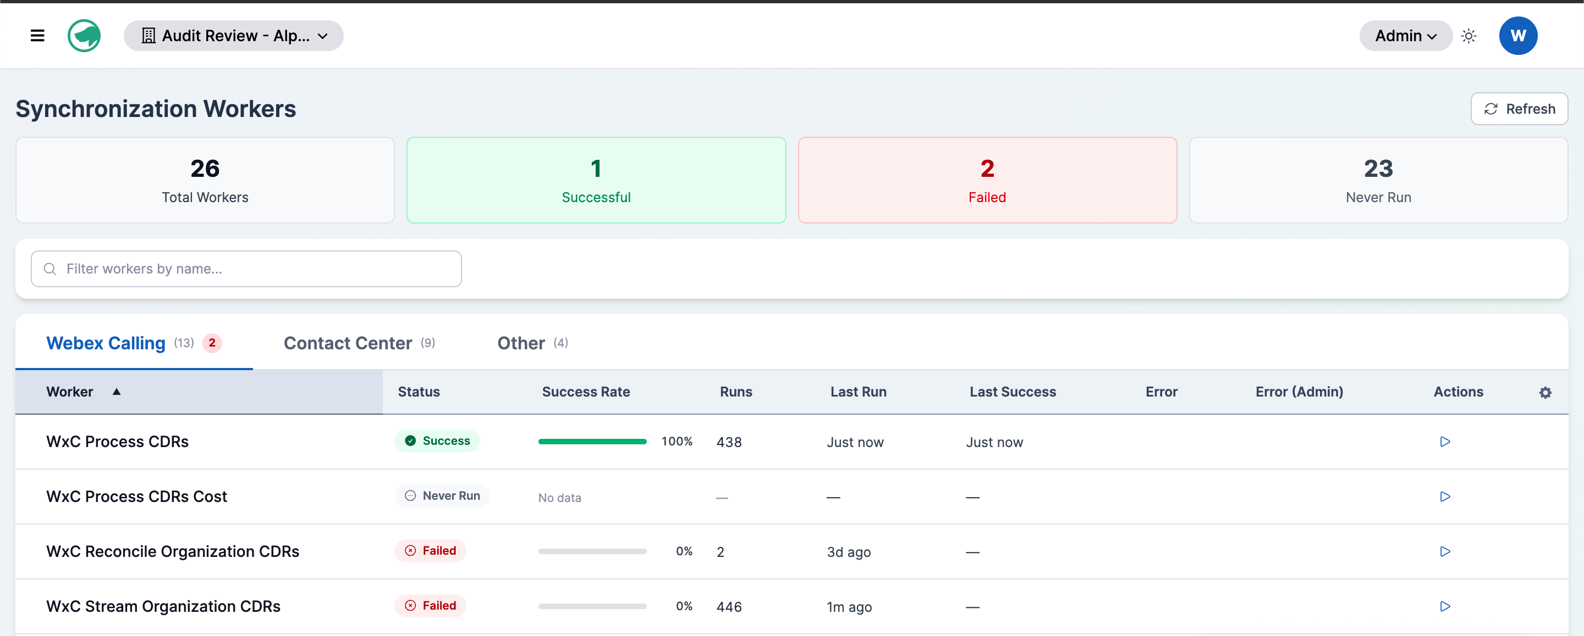This screenshot has width=1584, height=636.
Task: Expand the Admin role dropdown
Action: point(1405,36)
